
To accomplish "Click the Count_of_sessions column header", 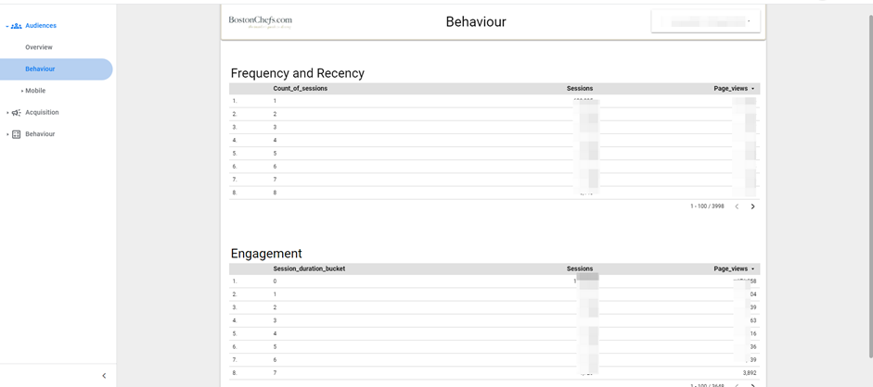I will [x=300, y=89].
